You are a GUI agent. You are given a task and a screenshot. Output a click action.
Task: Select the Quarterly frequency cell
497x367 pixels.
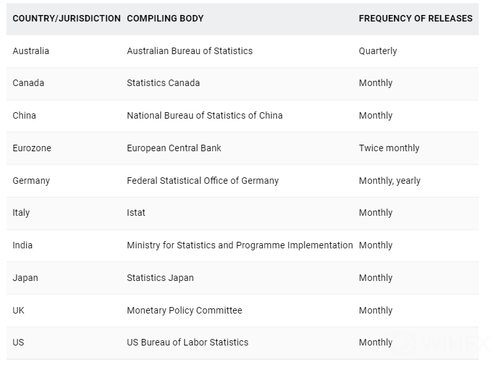pyautogui.click(x=378, y=51)
